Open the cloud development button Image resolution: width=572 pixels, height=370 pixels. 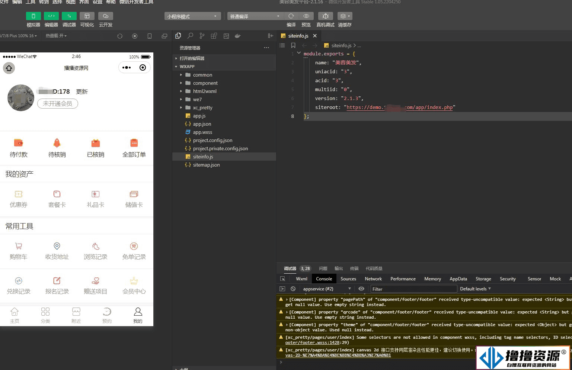click(x=106, y=16)
